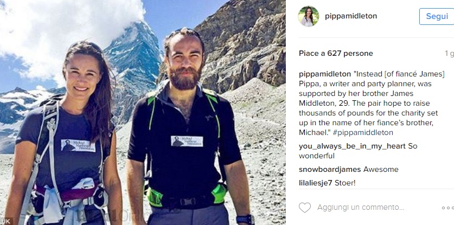Open pippamidleton username in post header
This screenshot has width=454, height=225.
(351, 16)
